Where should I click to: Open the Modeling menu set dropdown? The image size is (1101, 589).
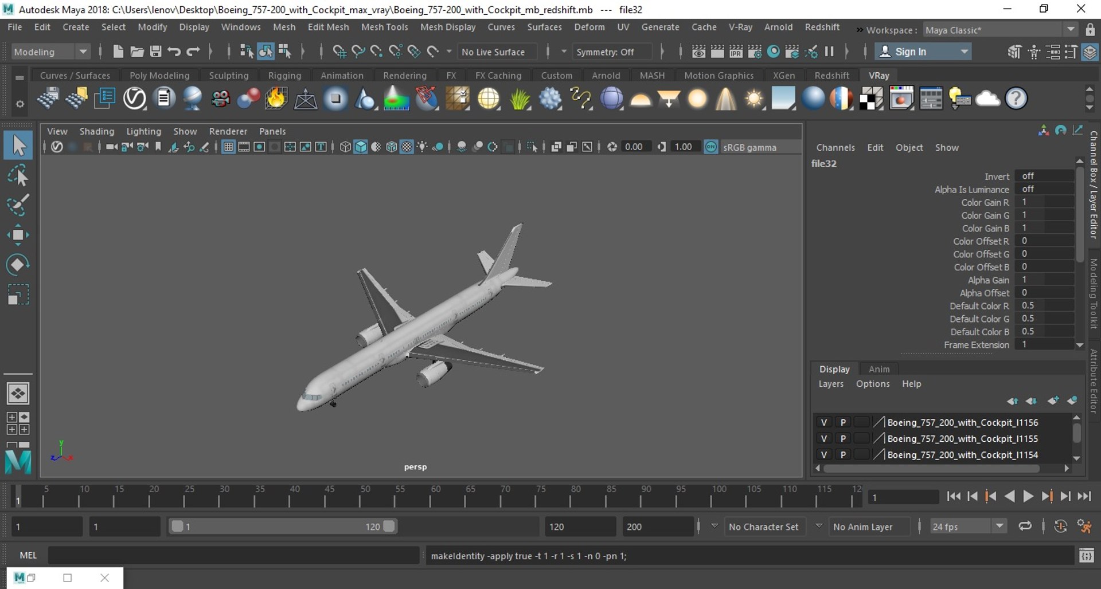pos(50,52)
